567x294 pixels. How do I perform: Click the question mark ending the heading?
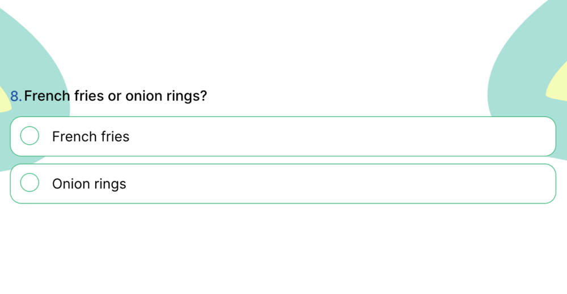click(204, 96)
